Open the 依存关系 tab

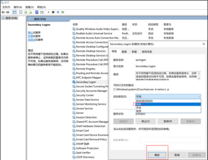click(x=147, y=52)
